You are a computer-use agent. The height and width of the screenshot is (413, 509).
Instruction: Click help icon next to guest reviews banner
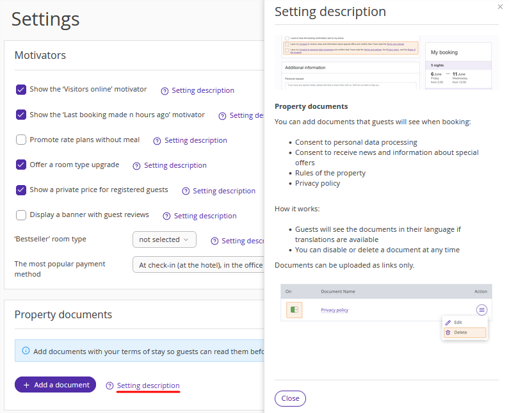pyautogui.click(x=166, y=216)
